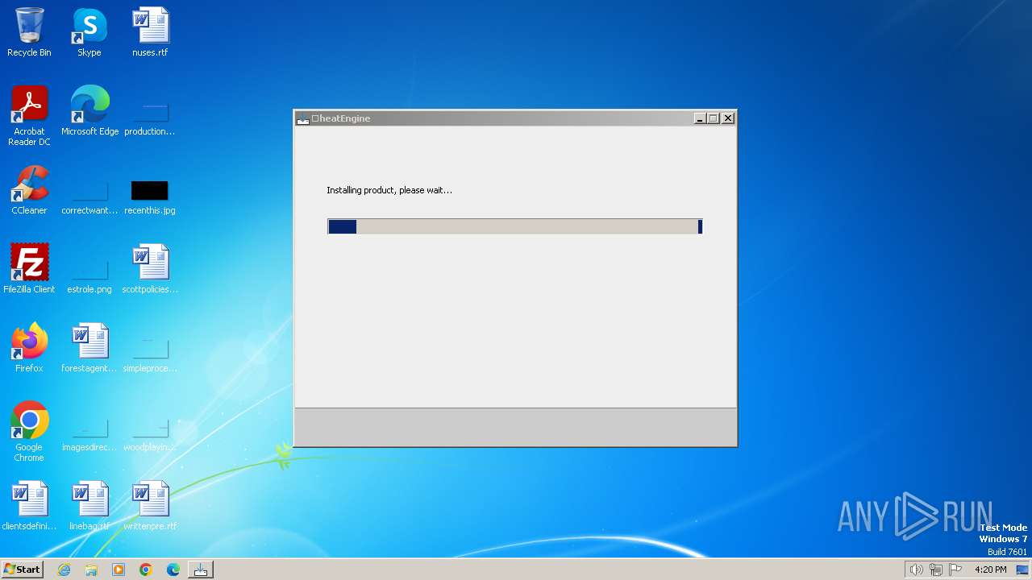Click the CheatEngine title bar icon
This screenshot has width=1032, height=580.
[x=303, y=118]
